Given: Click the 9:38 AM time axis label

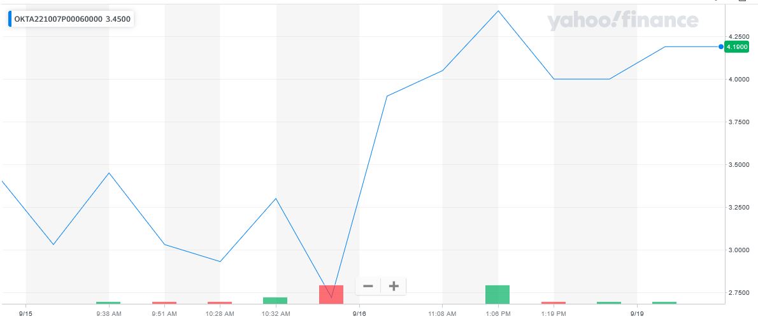Looking at the screenshot, I should tap(109, 313).
